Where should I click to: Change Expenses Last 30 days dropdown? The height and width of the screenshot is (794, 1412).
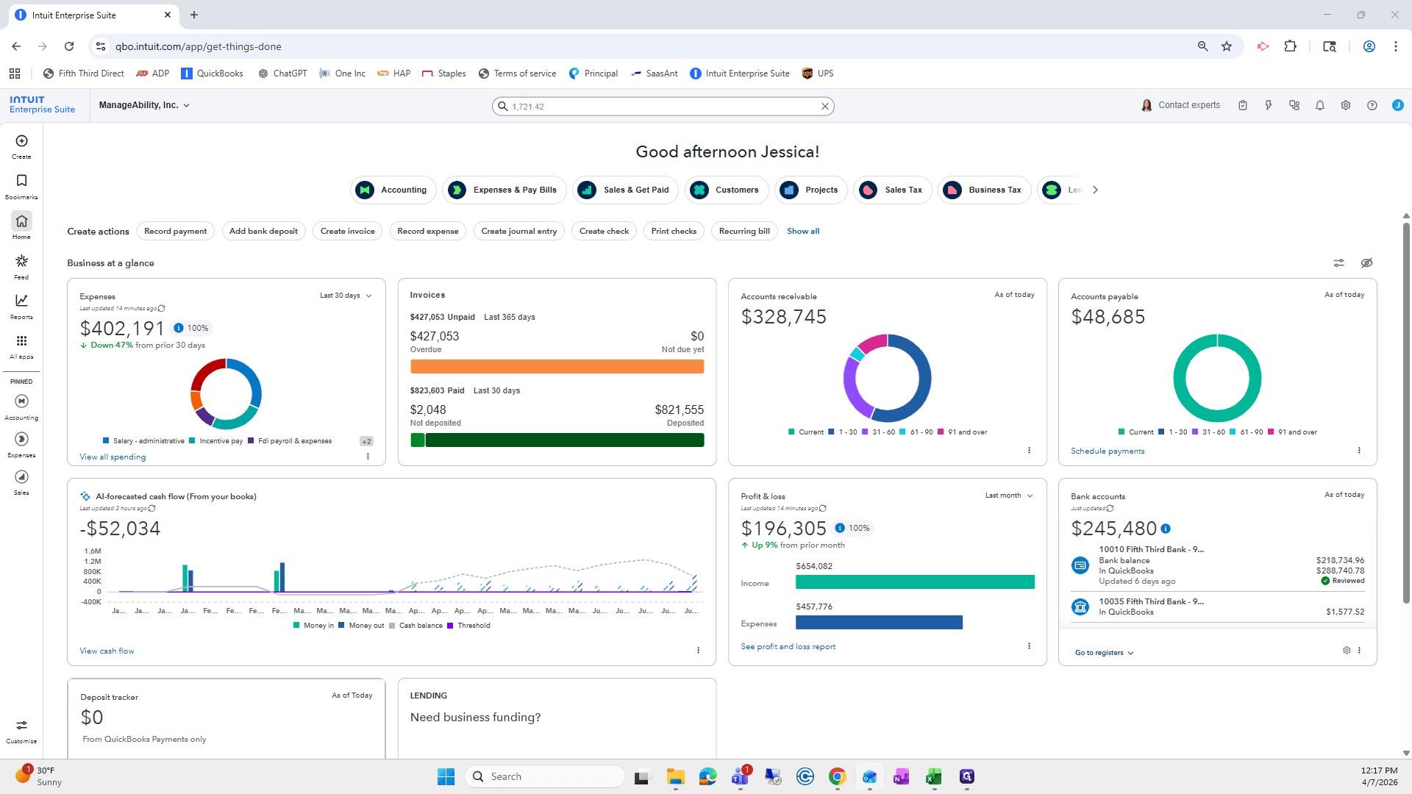(346, 296)
